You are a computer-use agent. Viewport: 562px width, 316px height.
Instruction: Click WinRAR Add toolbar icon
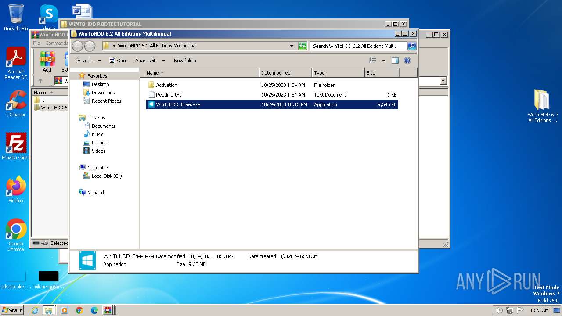coord(47,62)
